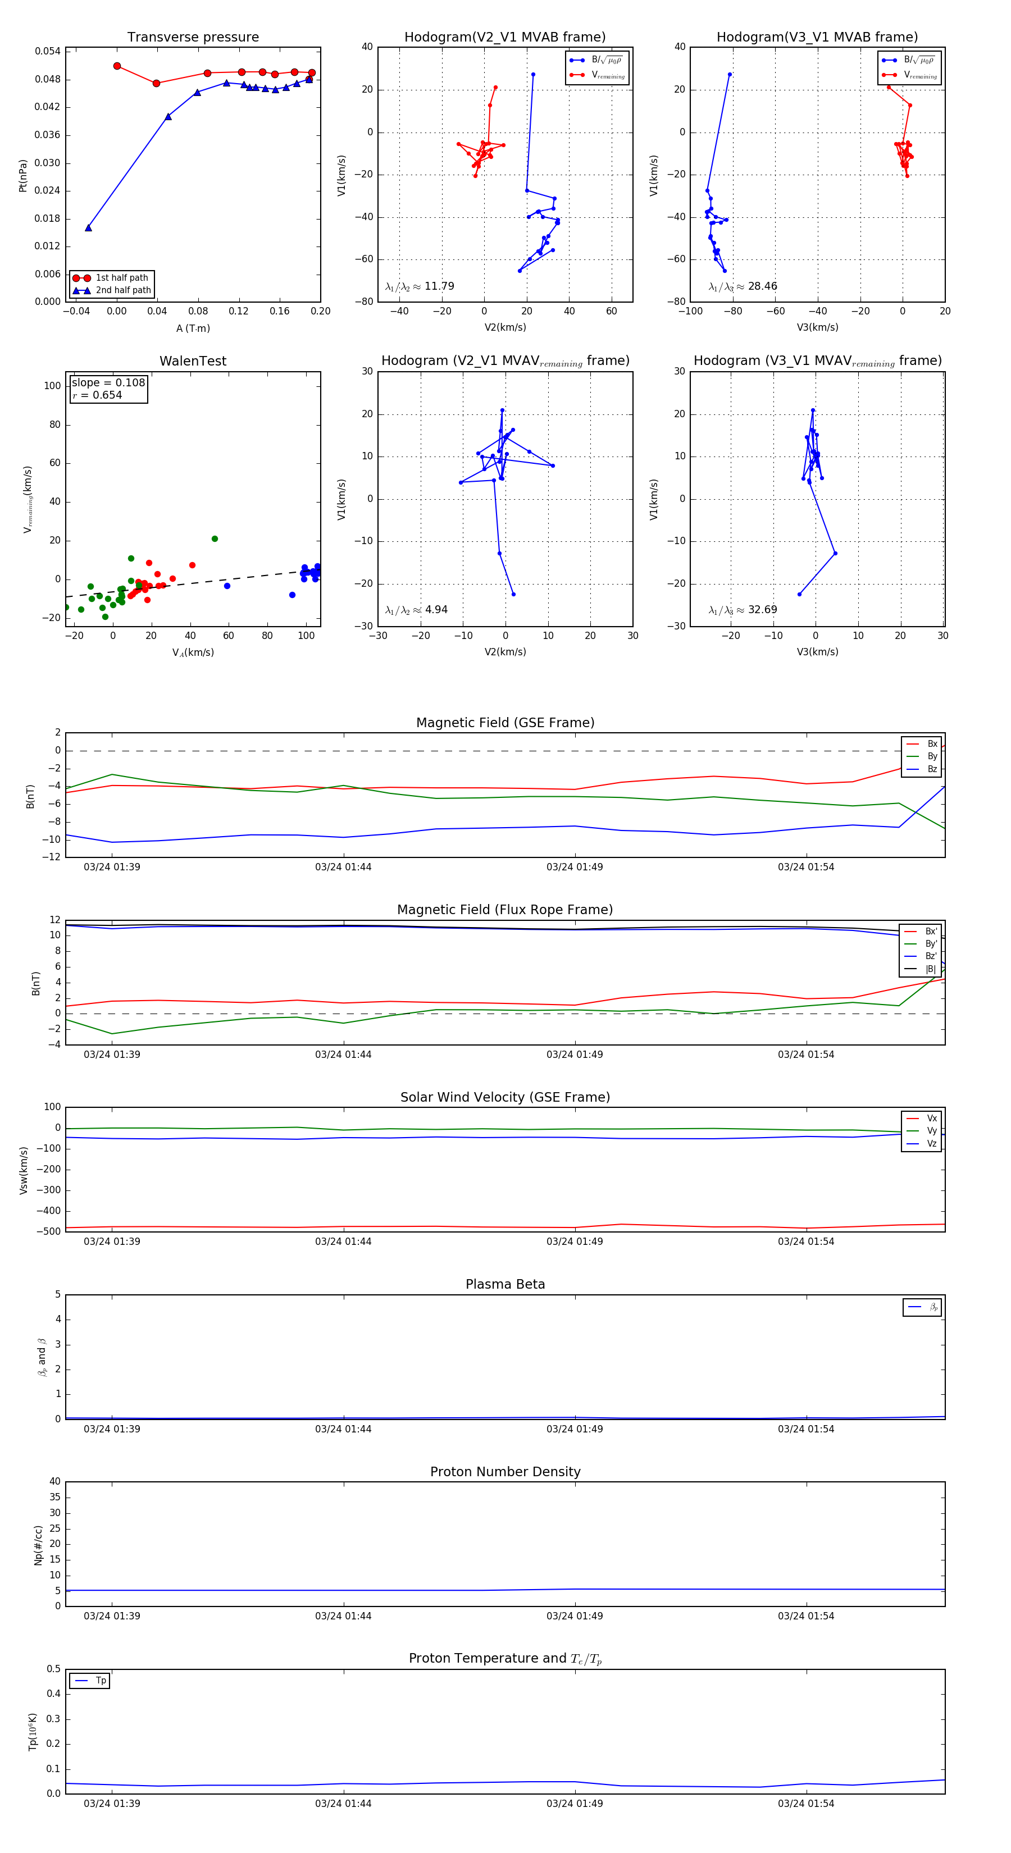Click the 'slope = 0.108' text box

tap(108, 383)
